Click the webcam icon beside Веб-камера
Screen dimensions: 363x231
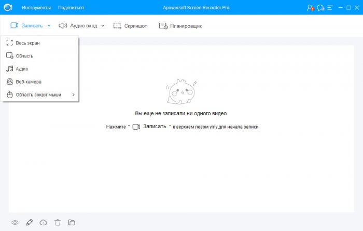[x=10, y=81]
